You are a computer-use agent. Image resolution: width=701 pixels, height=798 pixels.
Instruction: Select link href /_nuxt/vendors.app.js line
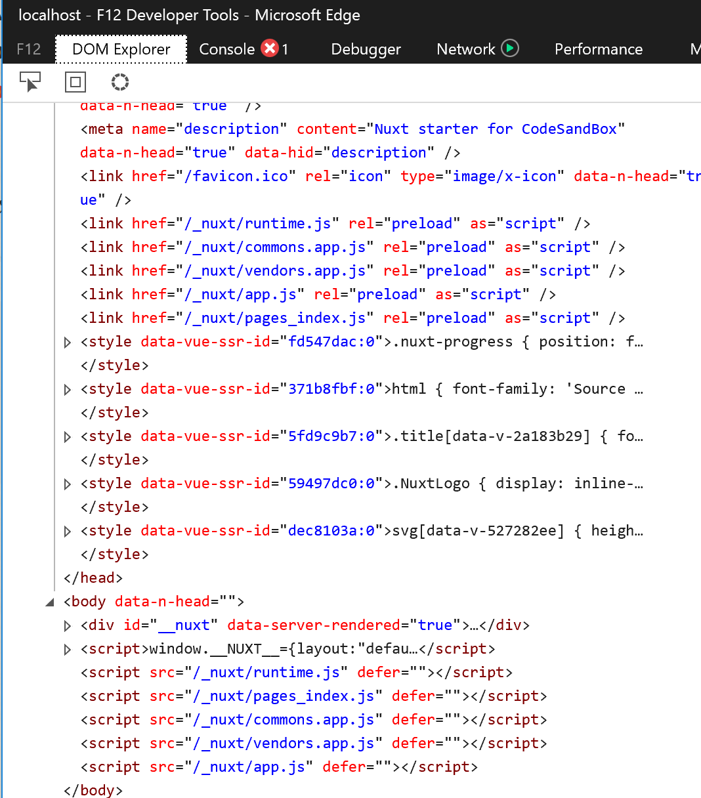(x=352, y=270)
